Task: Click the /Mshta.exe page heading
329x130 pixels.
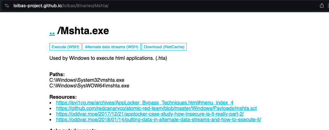Action: coord(83,31)
